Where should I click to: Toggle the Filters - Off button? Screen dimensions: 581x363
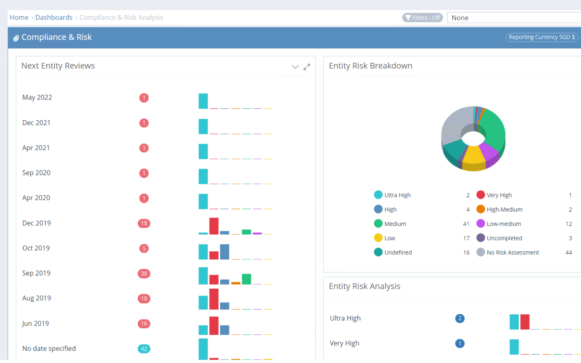click(x=422, y=18)
